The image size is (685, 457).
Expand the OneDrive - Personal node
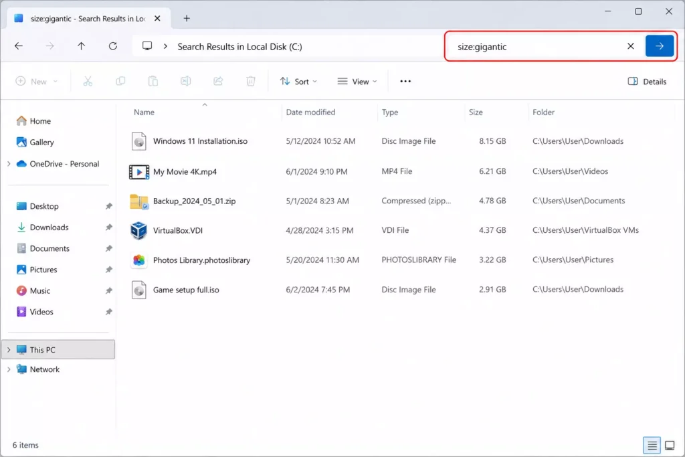pyautogui.click(x=9, y=164)
